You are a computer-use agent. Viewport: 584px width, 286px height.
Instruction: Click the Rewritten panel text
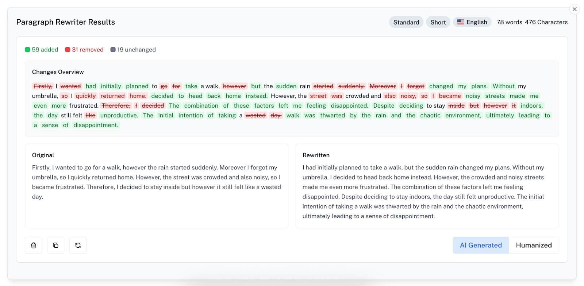[423, 192]
